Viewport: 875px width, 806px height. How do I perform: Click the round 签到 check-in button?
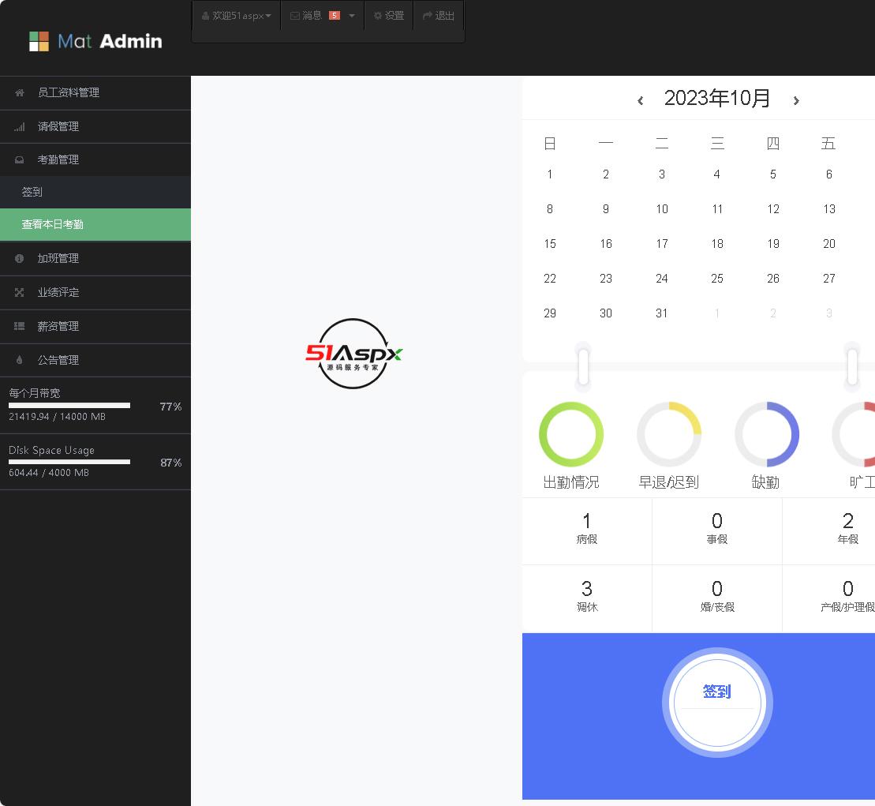click(717, 702)
